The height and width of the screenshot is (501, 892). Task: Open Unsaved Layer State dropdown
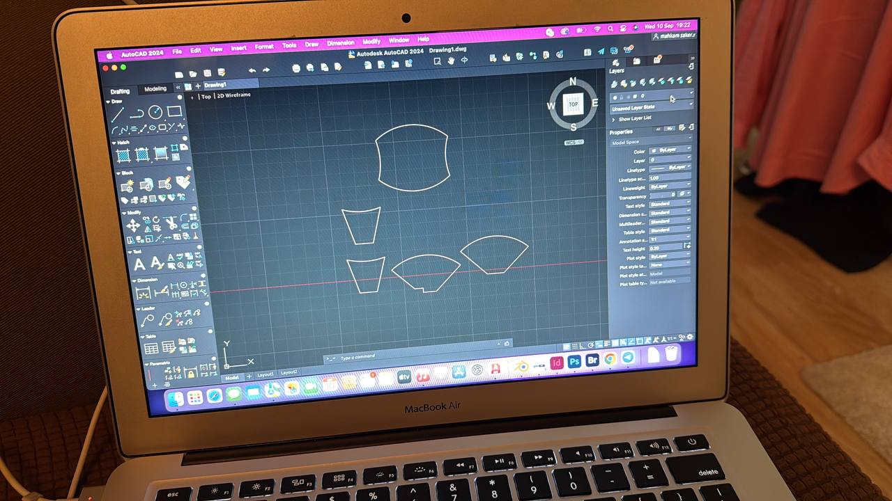click(651, 108)
